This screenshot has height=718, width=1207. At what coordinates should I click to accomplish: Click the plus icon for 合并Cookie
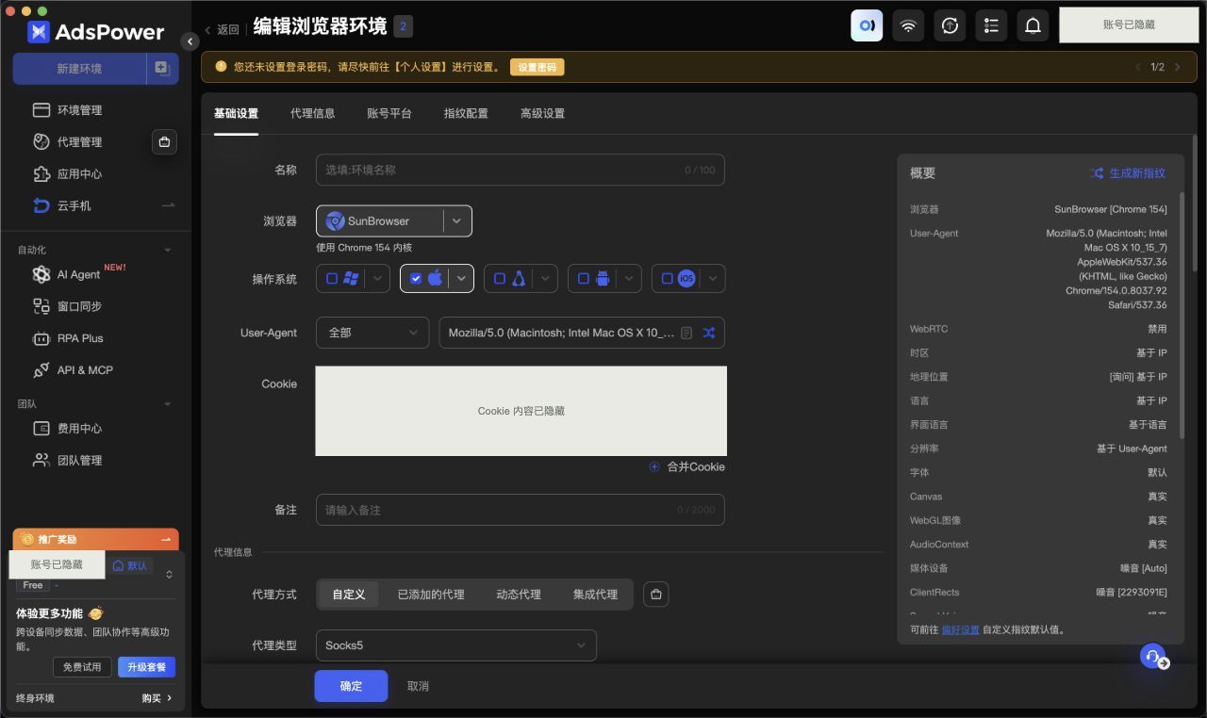tap(654, 466)
